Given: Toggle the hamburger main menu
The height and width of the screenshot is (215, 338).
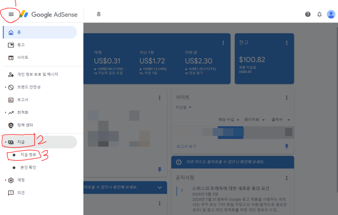Looking at the screenshot, I should click(11, 14).
